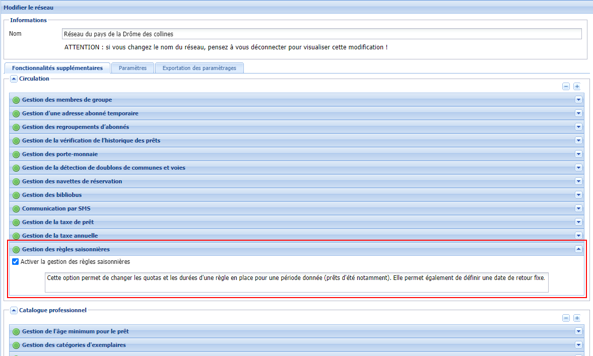Click the Nom input field for network name
Screen dimensions: 593x356
(321, 34)
